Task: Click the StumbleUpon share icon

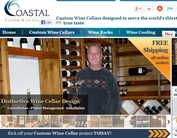Action: tap(160, 8)
